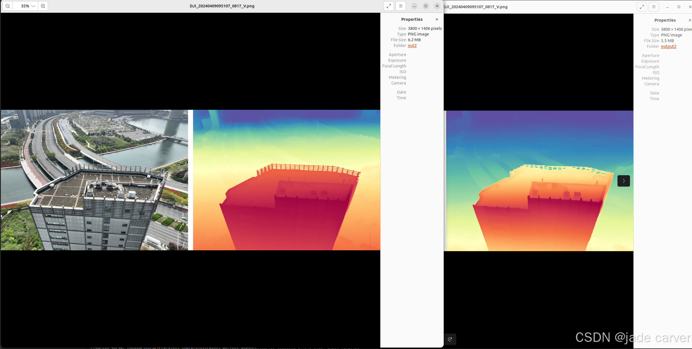This screenshot has width=692, height=349.
Task: Click the zoom in magnifier icon
Action: click(x=43, y=6)
